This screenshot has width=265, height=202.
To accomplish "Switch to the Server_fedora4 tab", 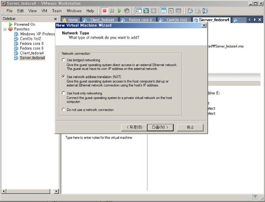I will 212,20.
